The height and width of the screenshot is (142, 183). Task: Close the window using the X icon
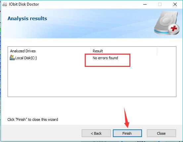pyautogui.click(x=175, y=4)
